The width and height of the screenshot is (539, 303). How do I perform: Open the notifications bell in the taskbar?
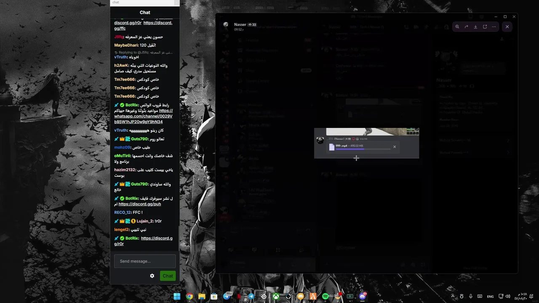point(531,296)
